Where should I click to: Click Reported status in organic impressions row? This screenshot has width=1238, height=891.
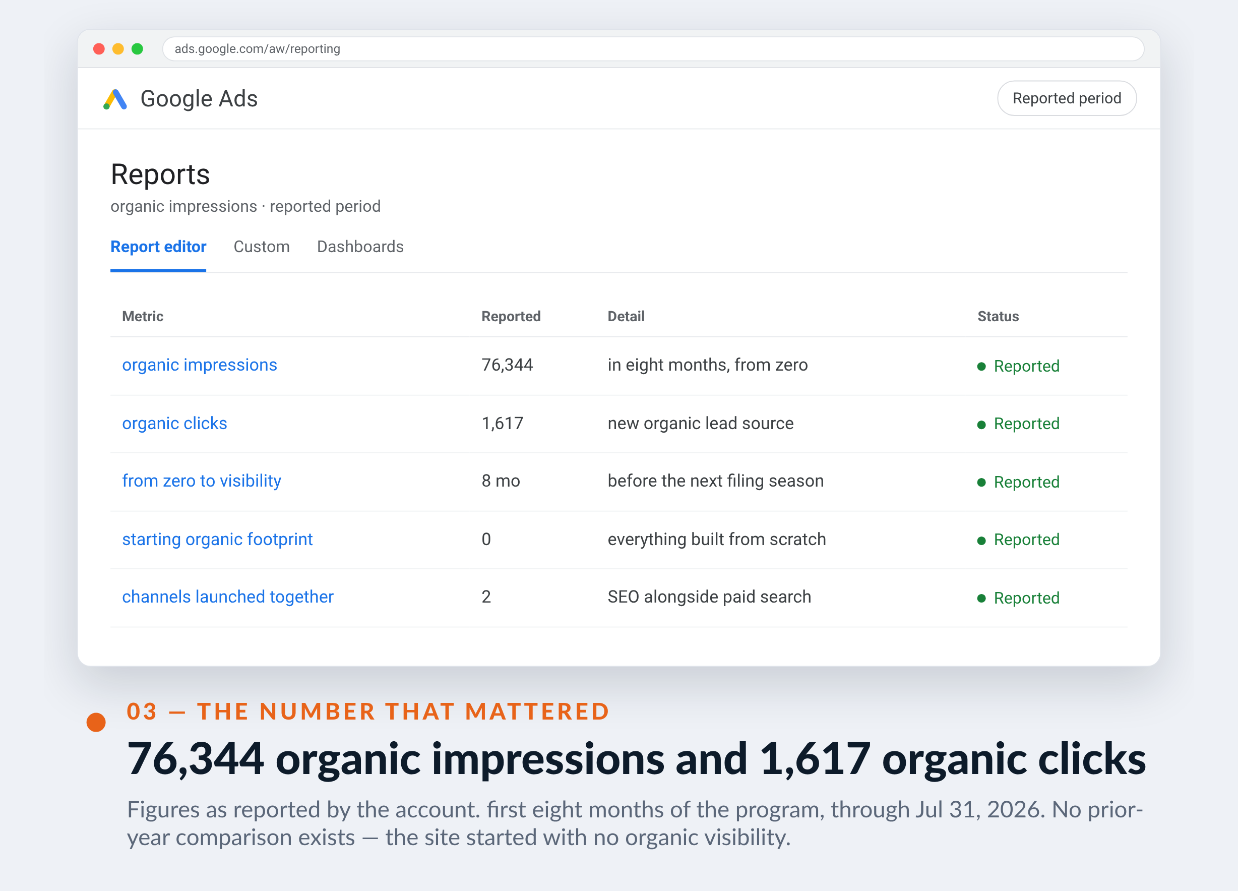(x=1018, y=366)
